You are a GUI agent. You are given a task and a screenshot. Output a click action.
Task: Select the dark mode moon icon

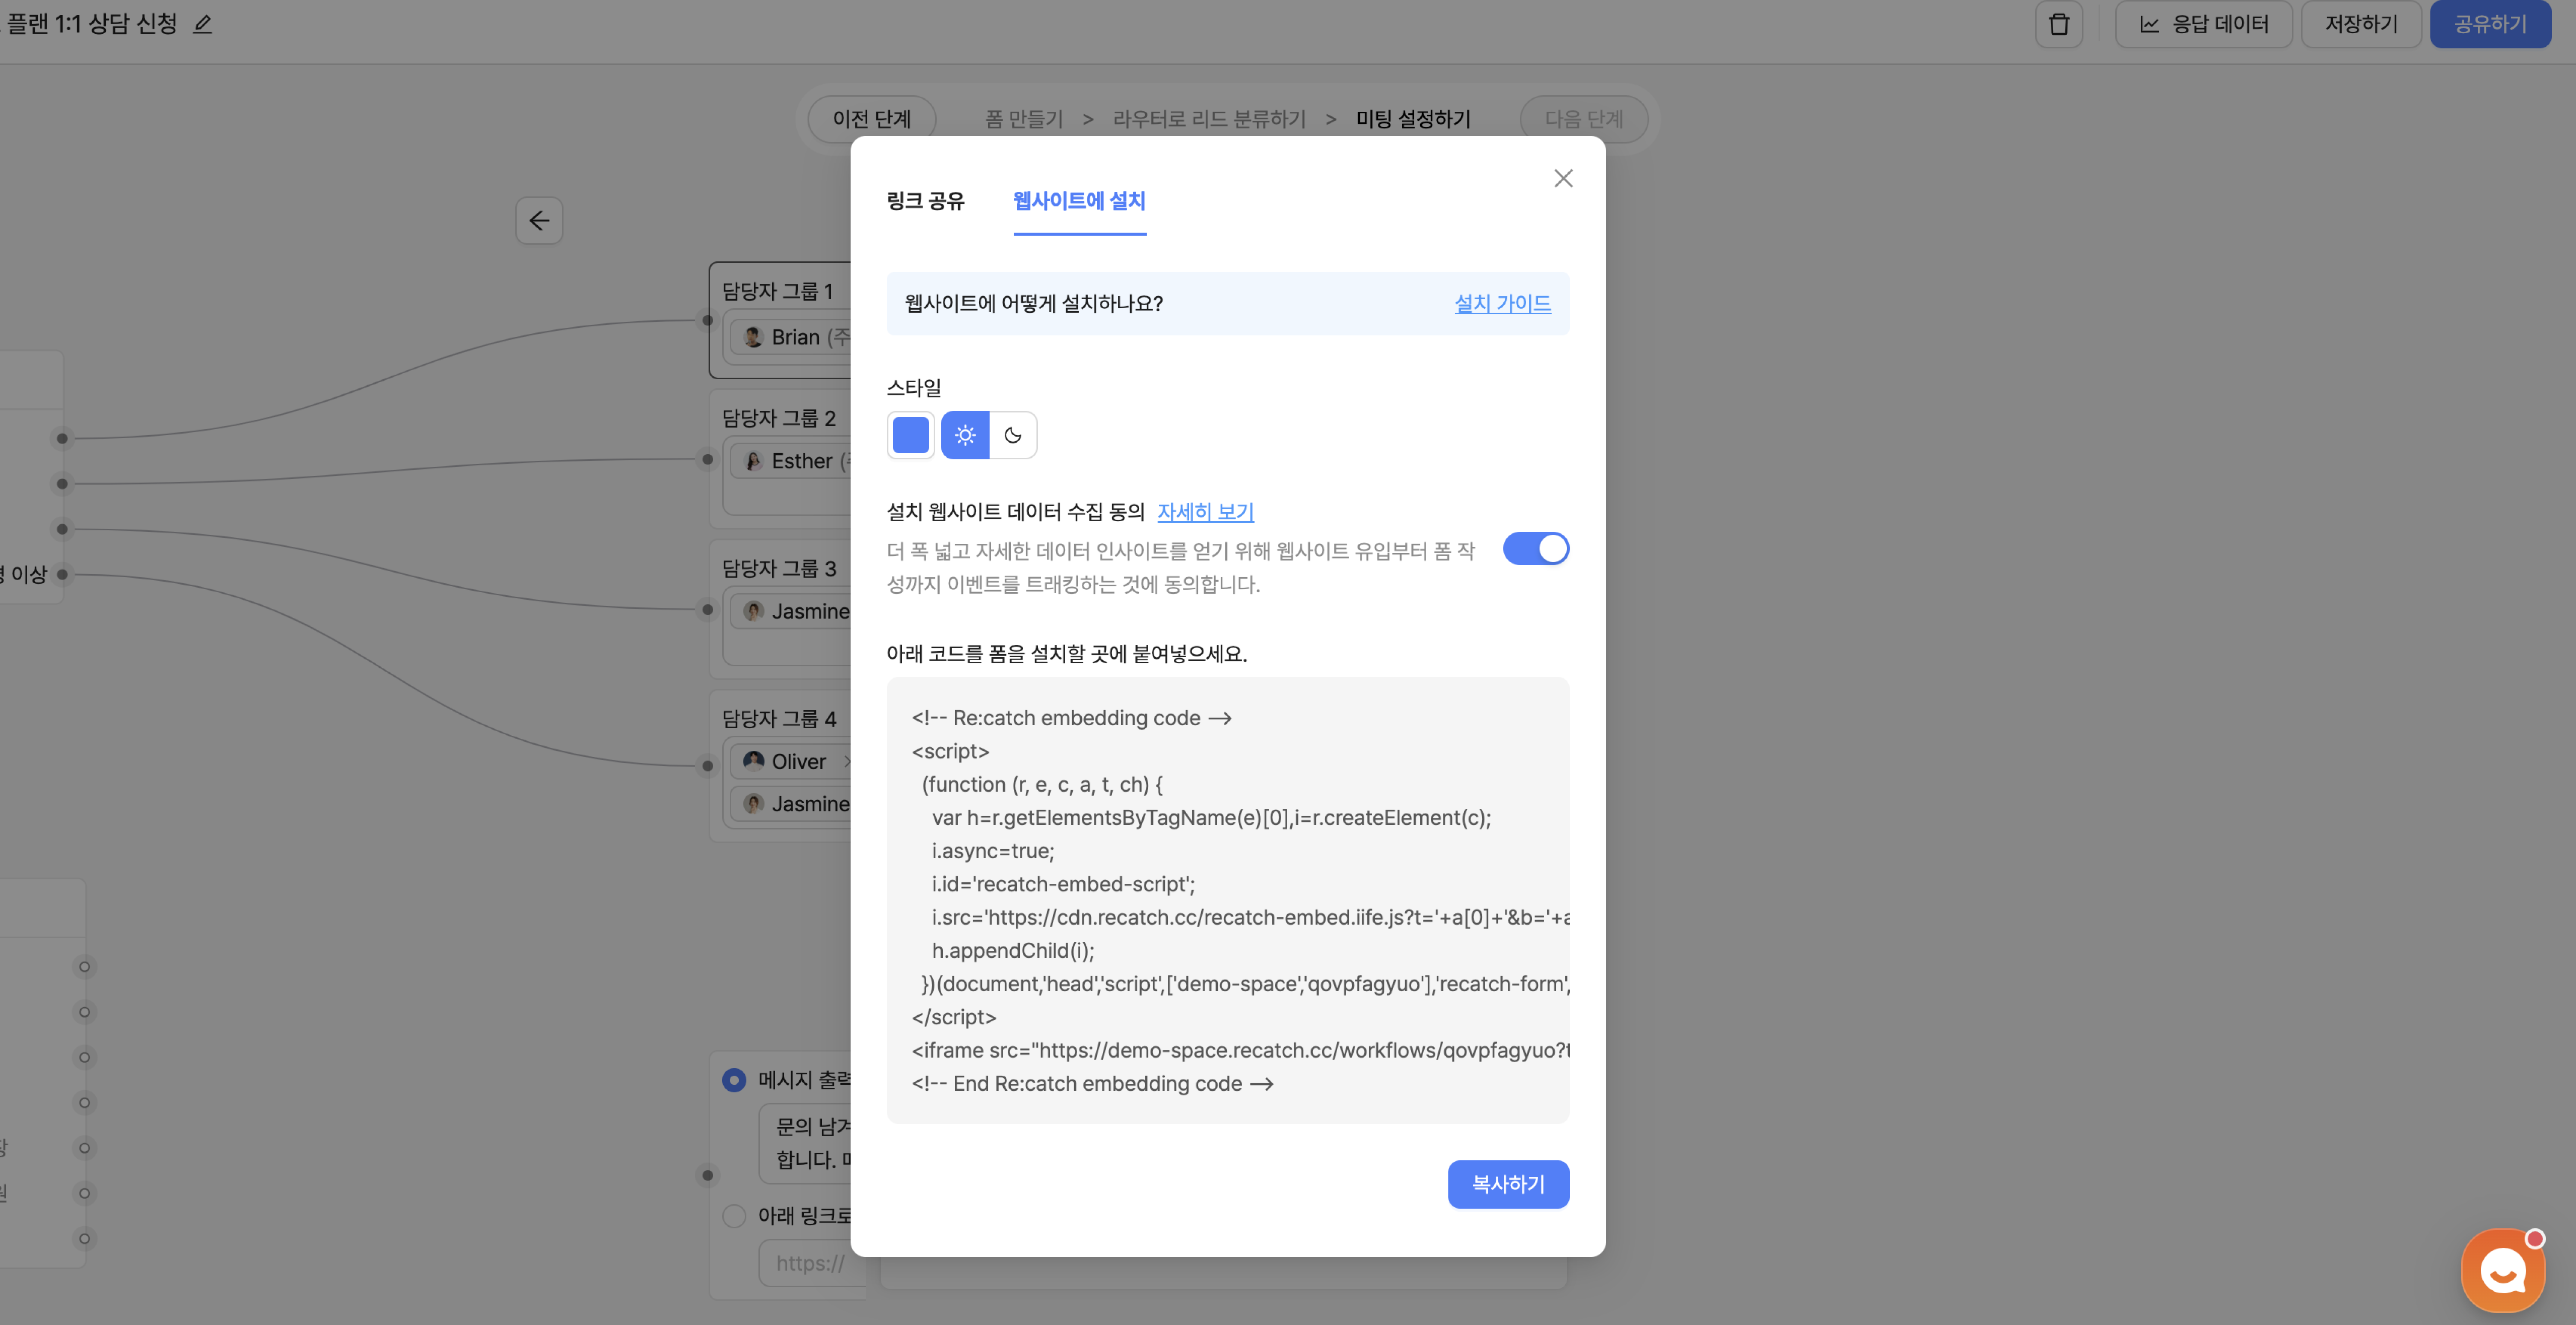pos(1013,435)
